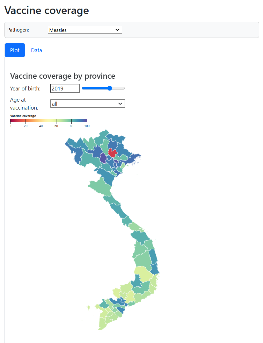Select the Plot tab
Viewport: 263px width, 343px height.
click(15, 50)
